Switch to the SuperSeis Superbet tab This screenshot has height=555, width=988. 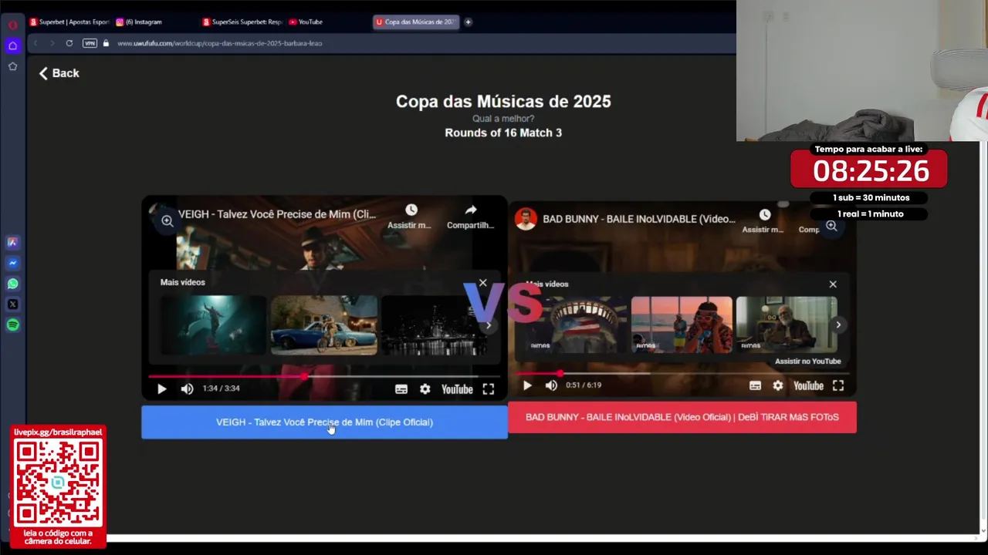click(x=242, y=22)
